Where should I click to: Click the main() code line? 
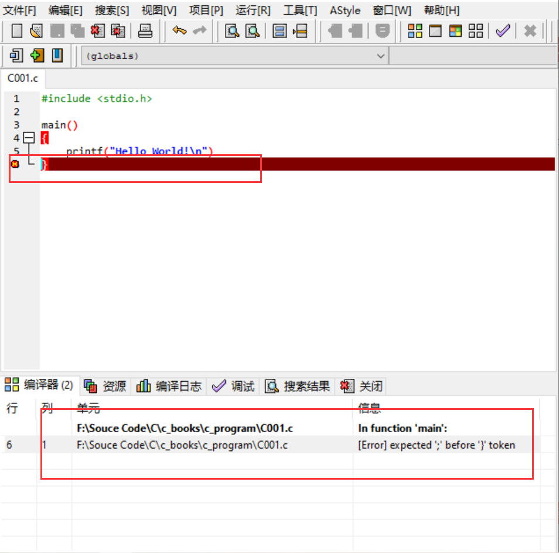click(x=60, y=125)
